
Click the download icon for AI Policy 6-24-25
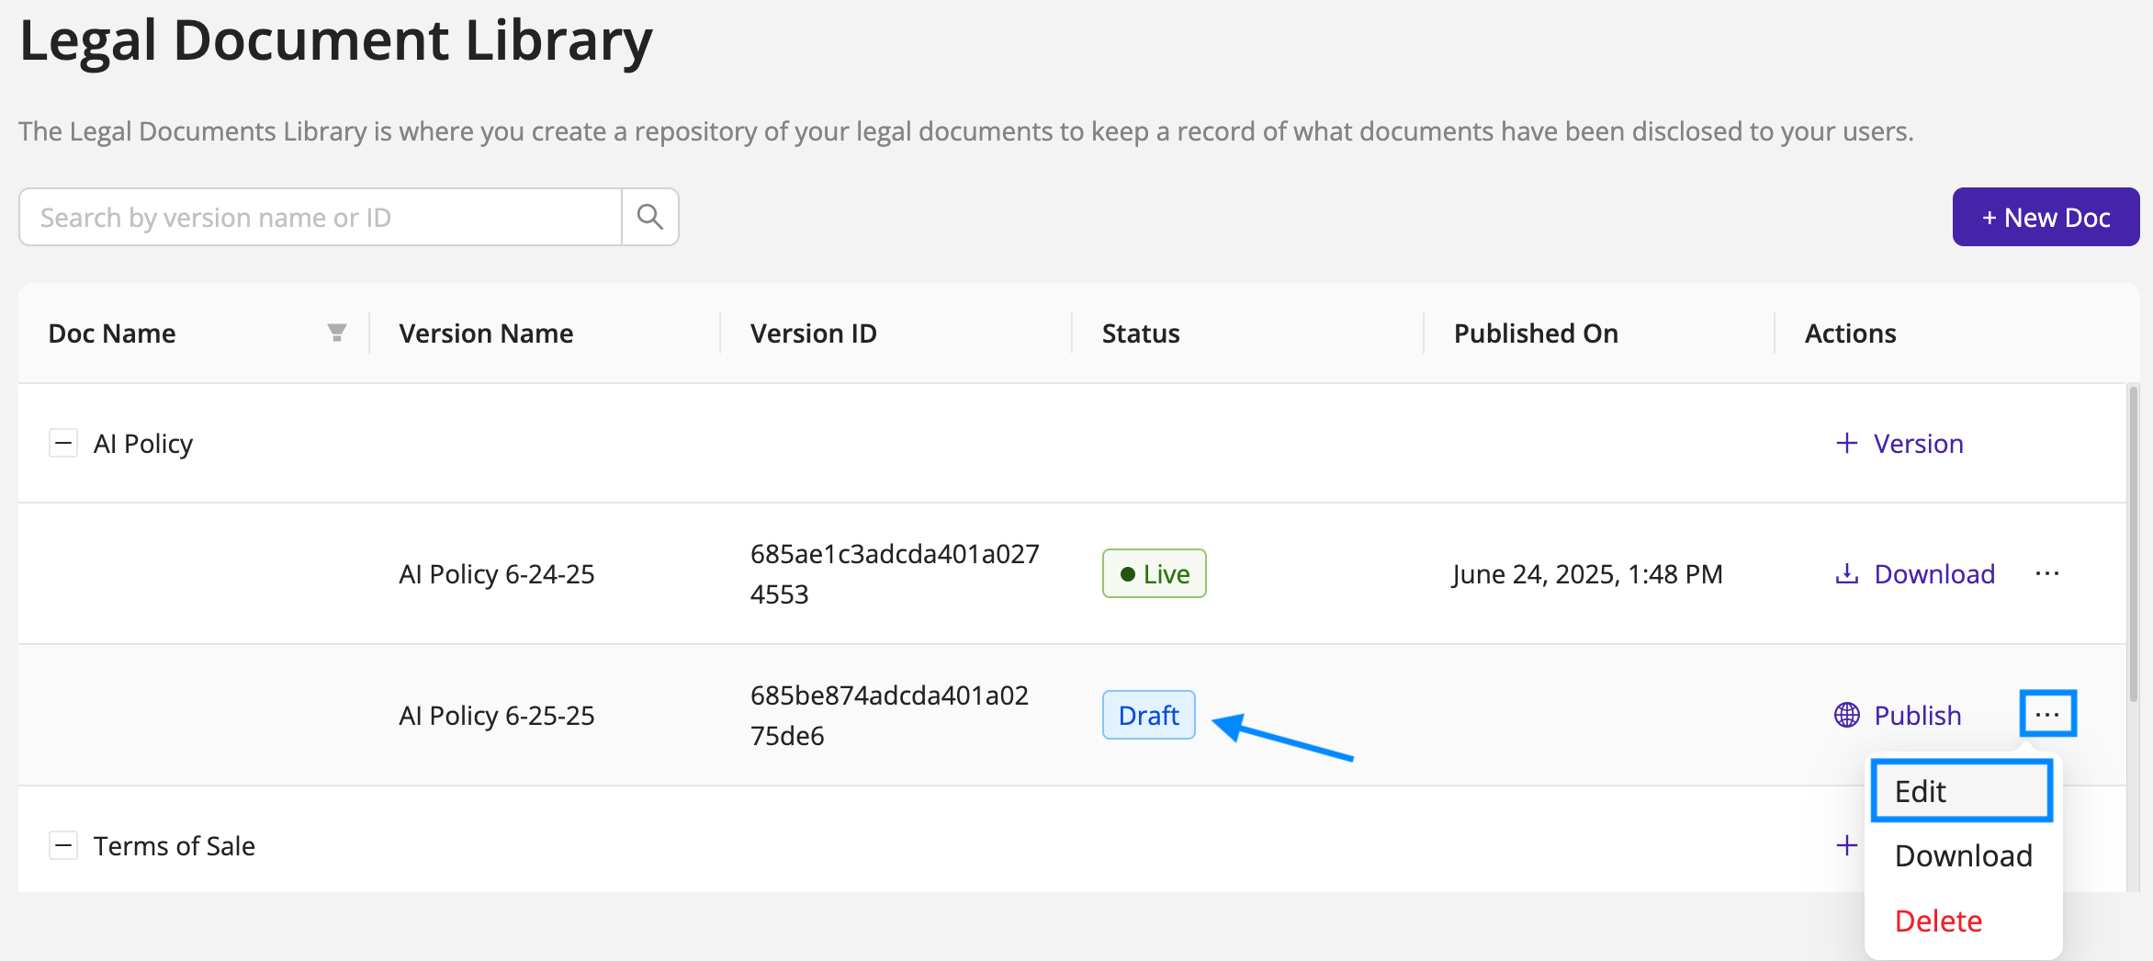point(1846,574)
